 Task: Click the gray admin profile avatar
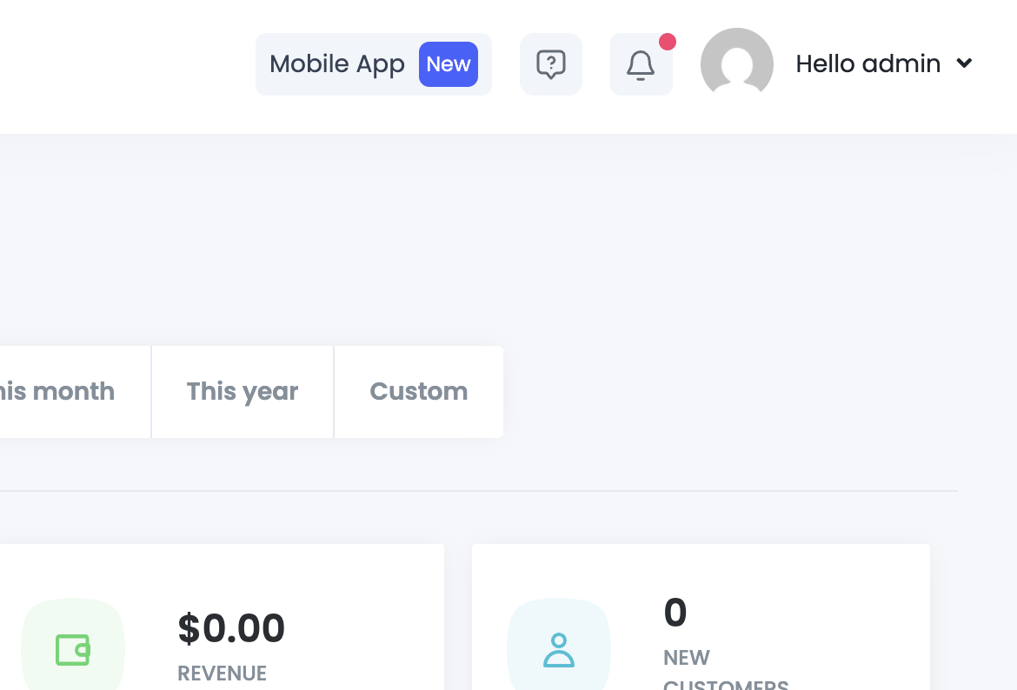(737, 63)
